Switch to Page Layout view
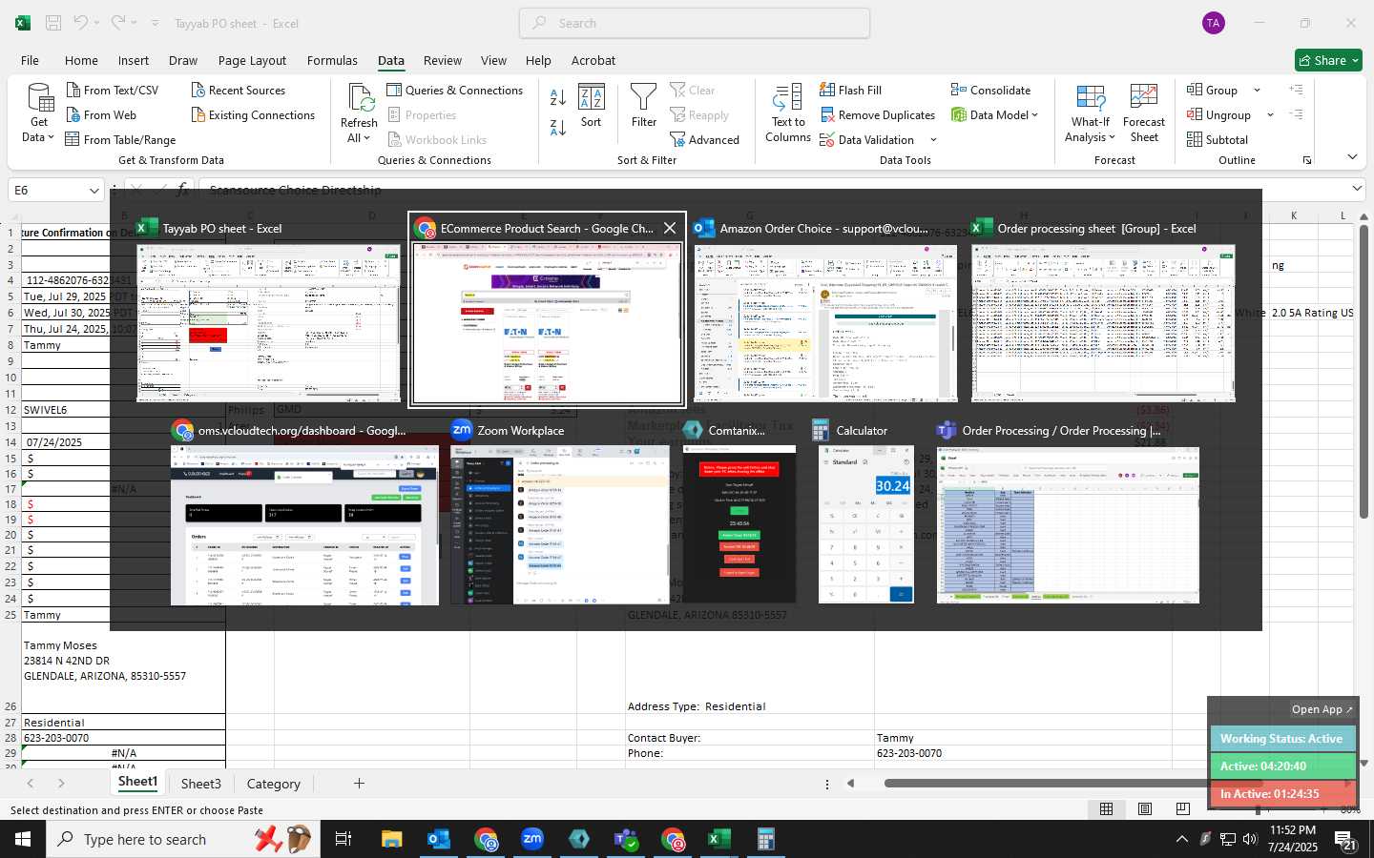The image size is (1374, 858). point(1145,808)
